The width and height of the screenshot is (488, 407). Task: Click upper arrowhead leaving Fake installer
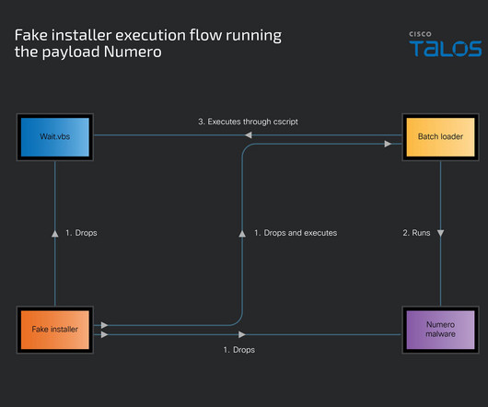[105, 325]
